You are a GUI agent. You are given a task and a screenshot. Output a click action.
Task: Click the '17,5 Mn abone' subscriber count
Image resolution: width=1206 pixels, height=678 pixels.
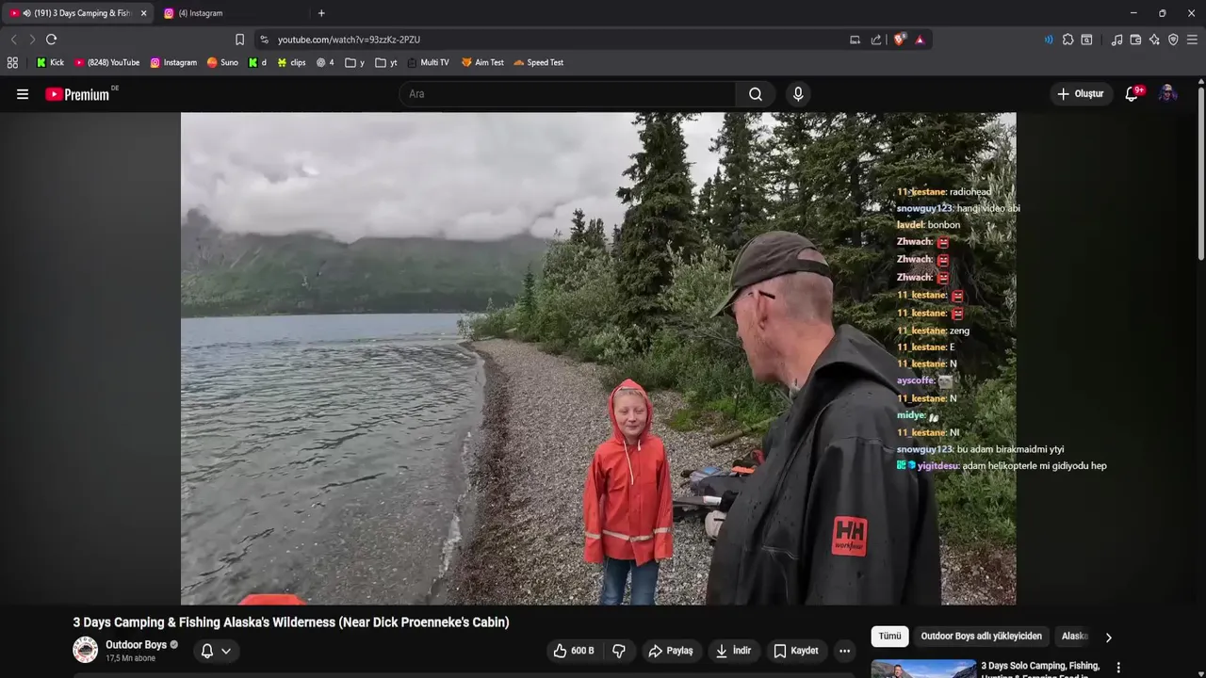point(130,658)
